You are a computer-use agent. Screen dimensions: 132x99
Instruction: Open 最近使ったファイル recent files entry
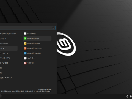coord(6,78)
